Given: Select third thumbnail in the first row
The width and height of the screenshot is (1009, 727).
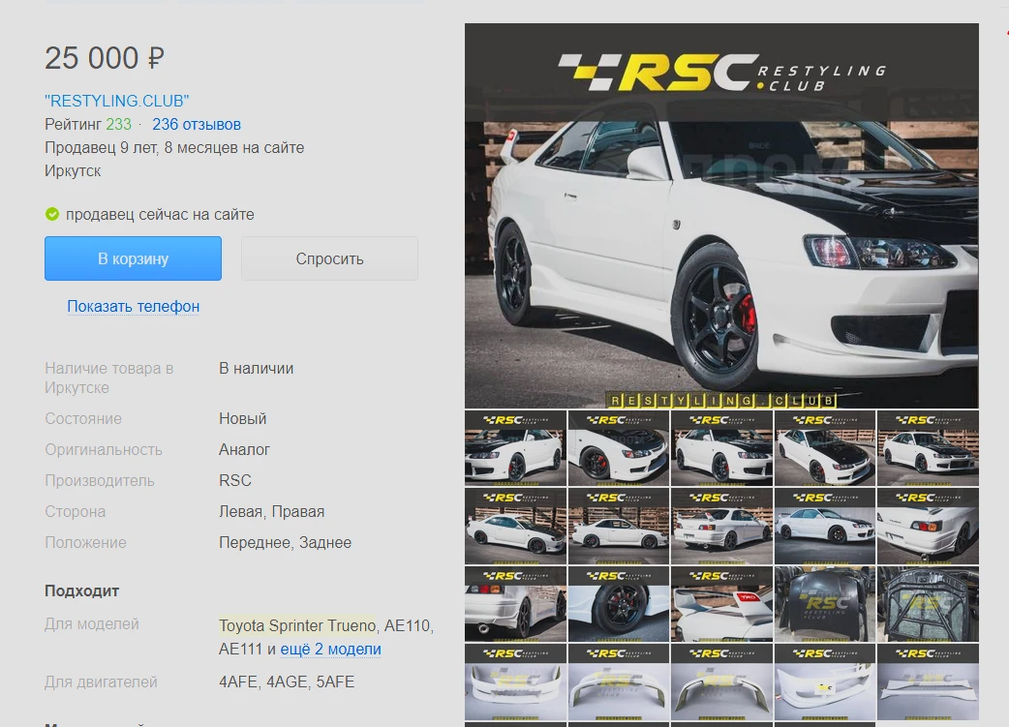Looking at the screenshot, I should click(x=721, y=448).
